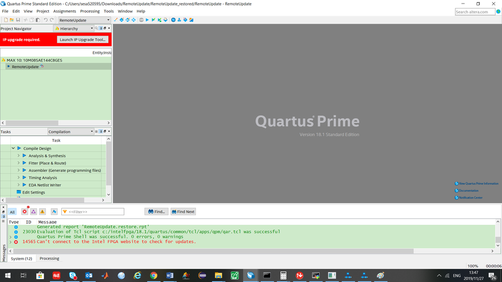Screen dimensions: 502x282
Task: Open the Programmer toolbar icon
Action: 185,20
